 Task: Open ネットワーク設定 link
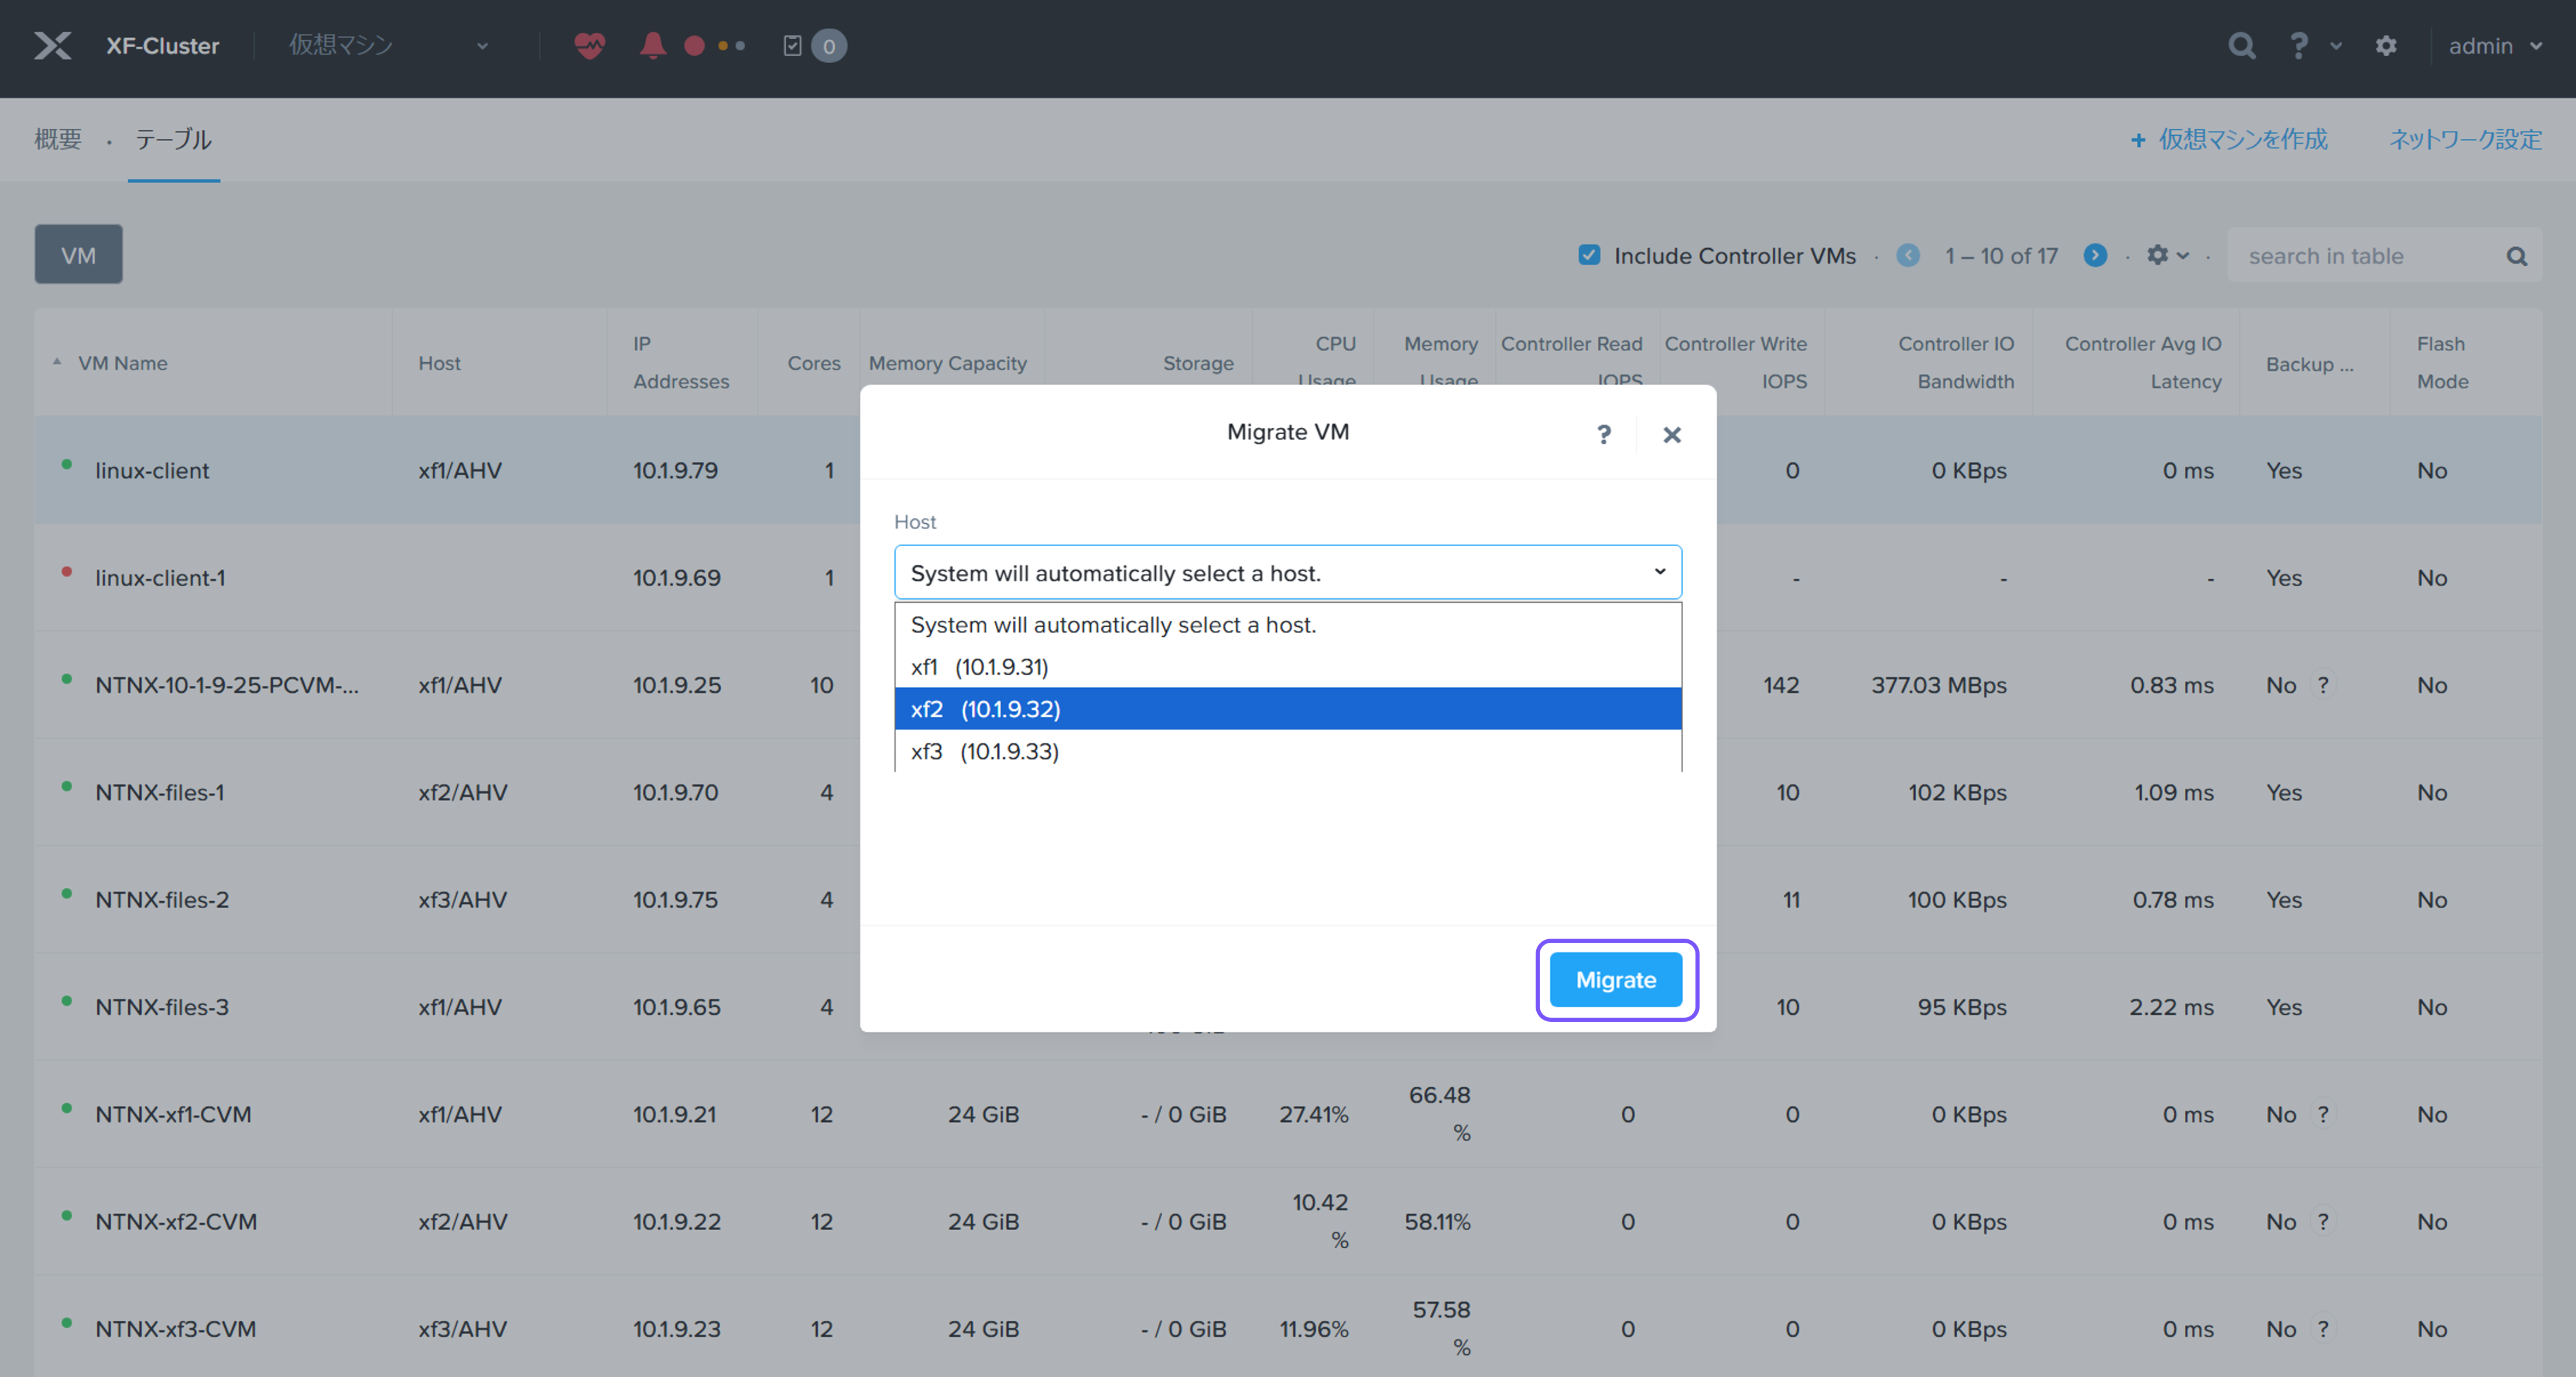coord(2465,139)
